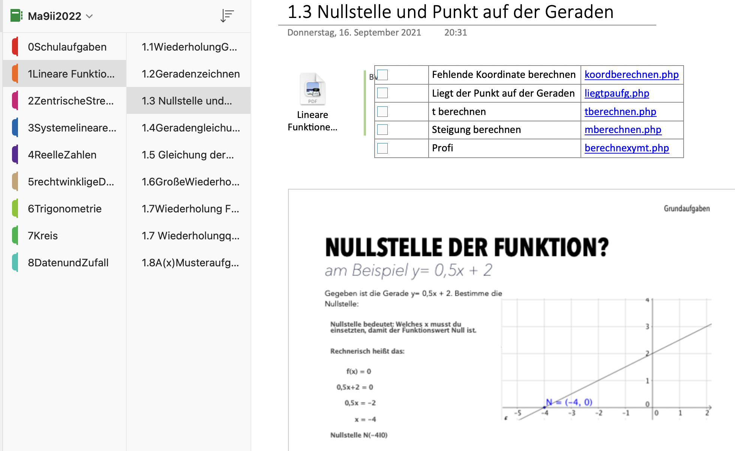This screenshot has width=735, height=451.
Task: Open the koordberechnen.php link
Action: 631,75
